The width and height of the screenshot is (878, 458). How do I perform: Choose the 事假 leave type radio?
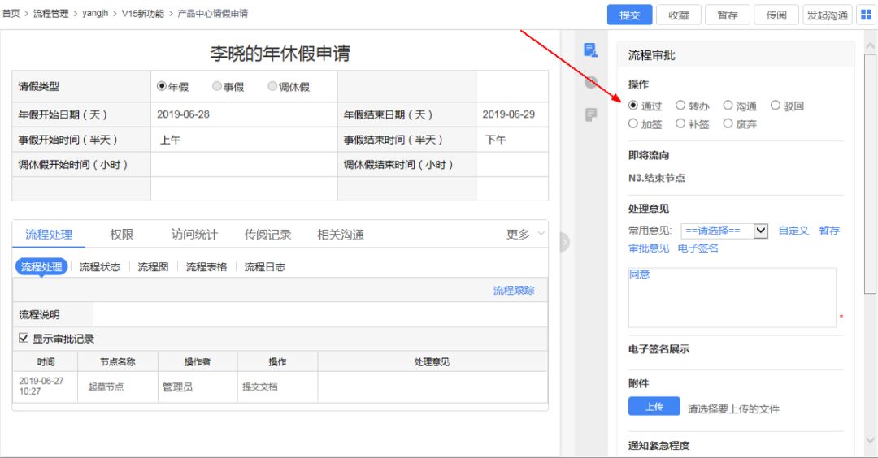pyautogui.click(x=217, y=87)
